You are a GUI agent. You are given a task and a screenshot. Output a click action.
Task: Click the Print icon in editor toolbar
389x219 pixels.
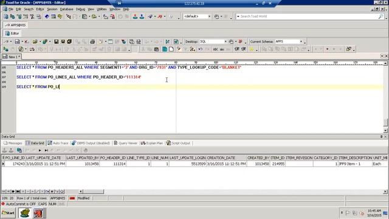pyautogui.click(x=92, y=41)
